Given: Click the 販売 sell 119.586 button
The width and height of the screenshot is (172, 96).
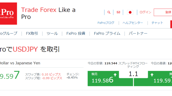Looking at the screenshot, I should tap(110, 78).
